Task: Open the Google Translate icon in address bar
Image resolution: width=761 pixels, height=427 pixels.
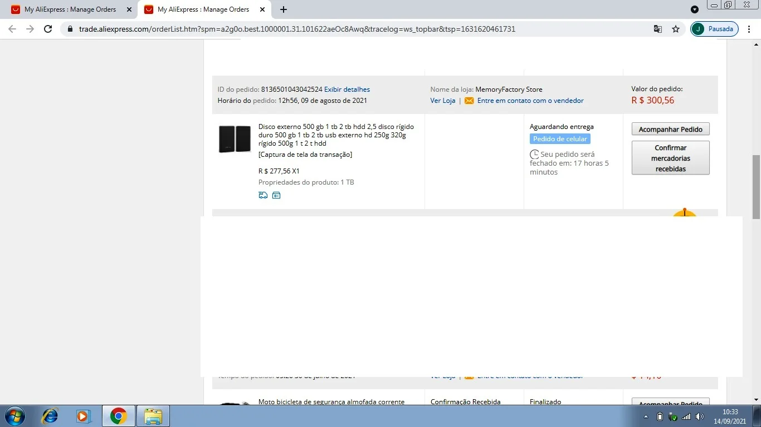Action: [x=658, y=29]
